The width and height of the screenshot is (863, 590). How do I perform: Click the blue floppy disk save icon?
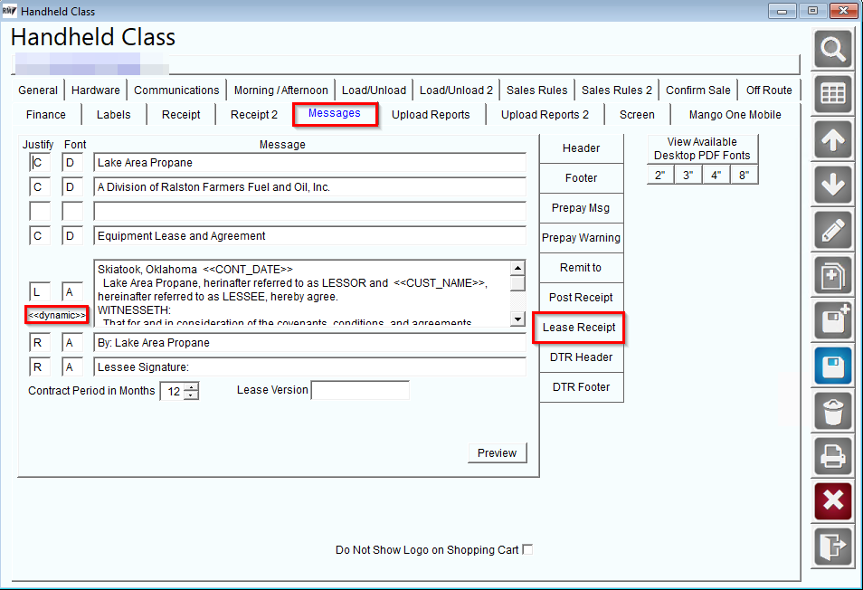(x=833, y=366)
